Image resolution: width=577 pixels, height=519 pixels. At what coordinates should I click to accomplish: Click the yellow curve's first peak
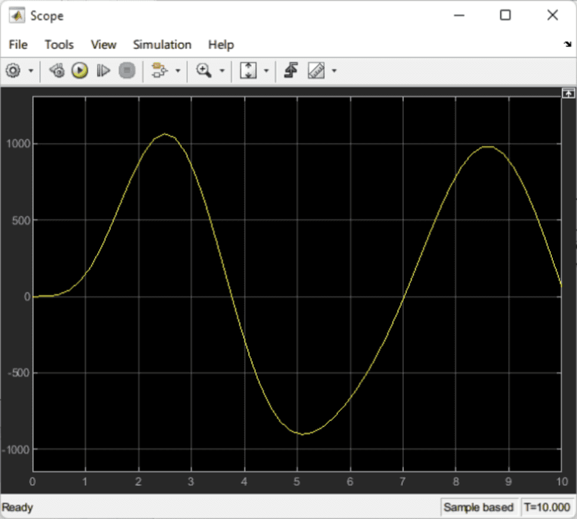click(165, 134)
